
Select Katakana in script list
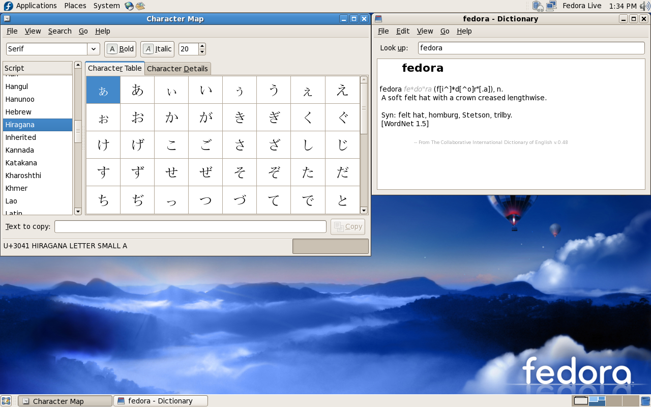click(38, 163)
